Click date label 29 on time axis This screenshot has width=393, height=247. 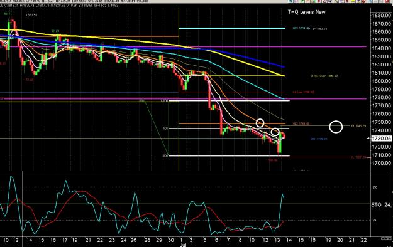pos(159,240)
